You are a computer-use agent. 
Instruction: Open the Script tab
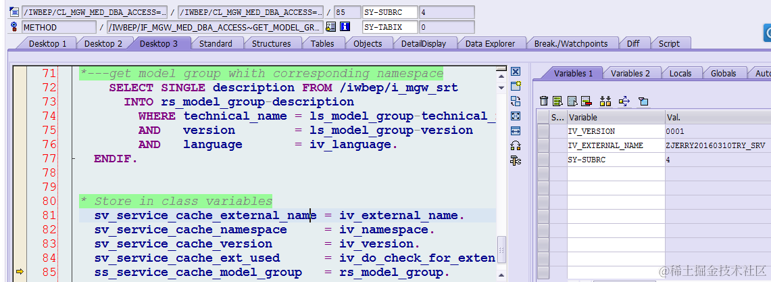click(669, 43)
